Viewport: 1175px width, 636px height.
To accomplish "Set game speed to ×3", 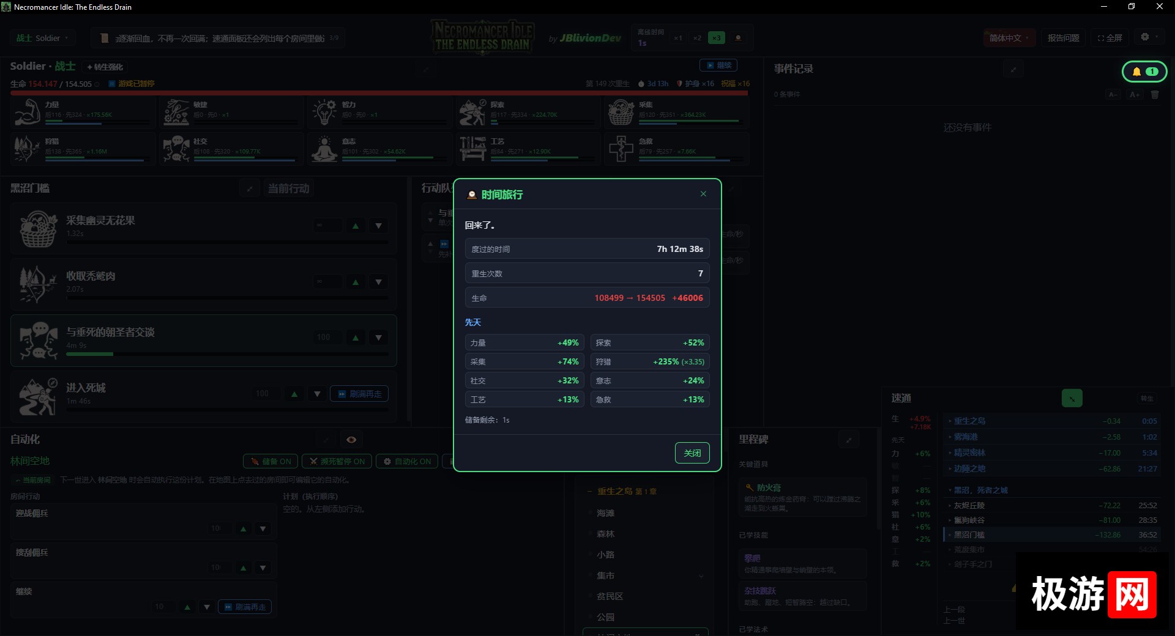I will 716,38.
